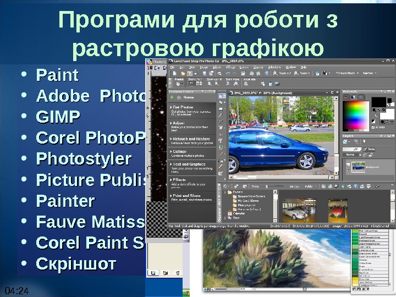Screen dimensions: 396x297
Task: Click the organizer Zoom slider handle
Action: (267, 186)
